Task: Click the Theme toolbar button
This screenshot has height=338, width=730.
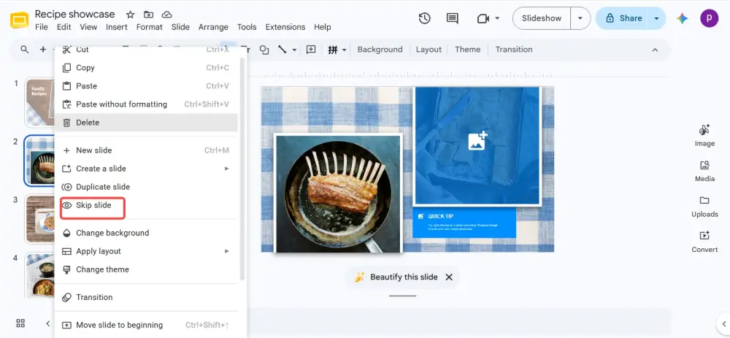Action: (467, 50)
